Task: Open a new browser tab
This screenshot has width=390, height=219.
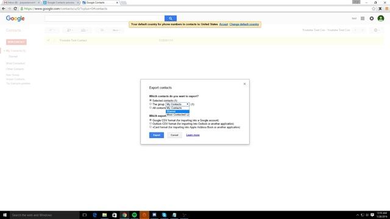Action: (124, 2)
